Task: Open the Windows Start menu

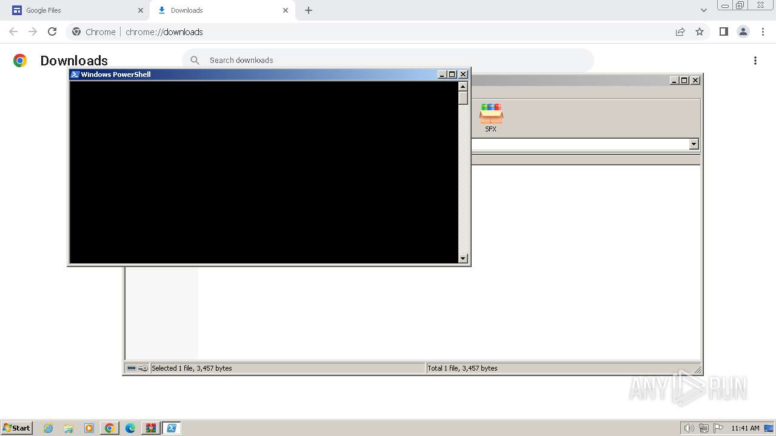Action: coord(16,428)
